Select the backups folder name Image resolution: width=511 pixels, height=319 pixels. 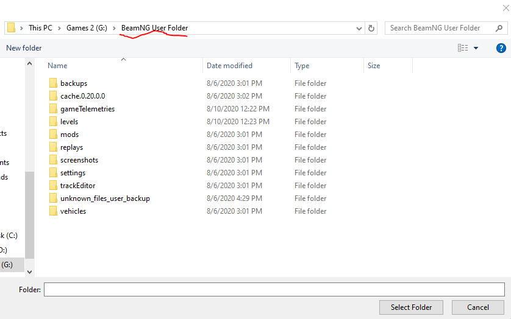pos(74,83)
